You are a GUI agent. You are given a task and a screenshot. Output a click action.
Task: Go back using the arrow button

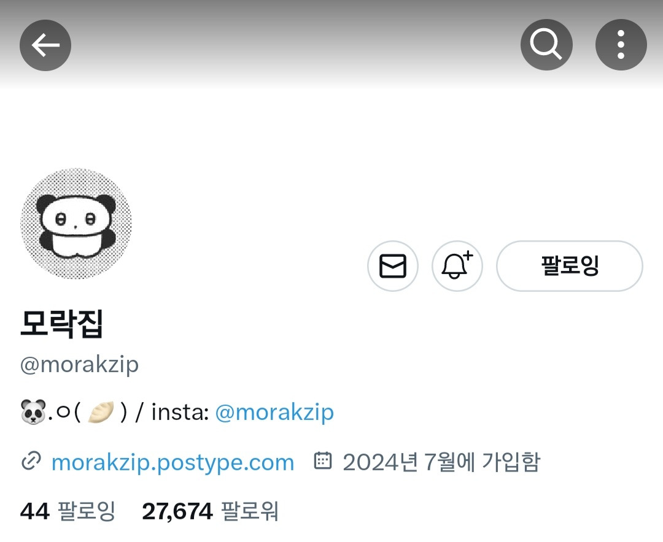click(45, 45)
